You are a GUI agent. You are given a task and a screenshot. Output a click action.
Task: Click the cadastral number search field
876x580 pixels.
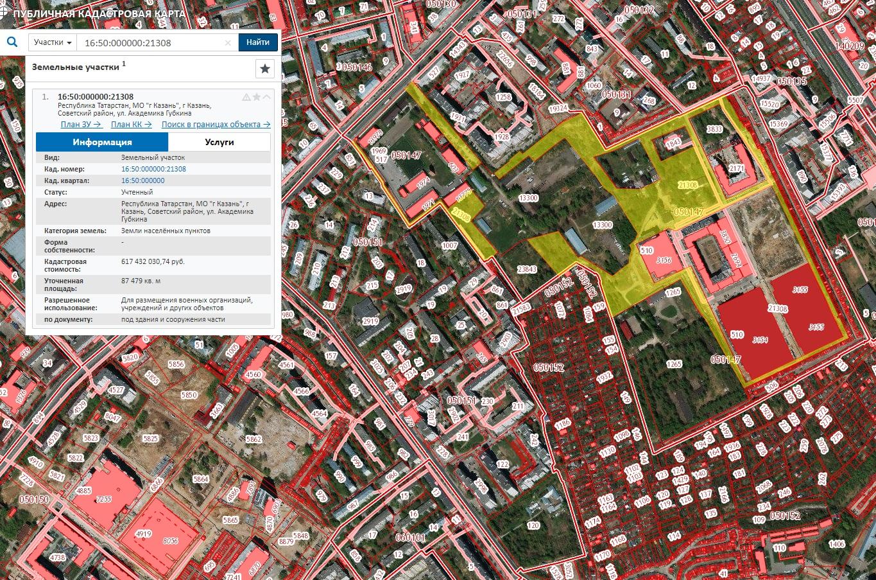click(x=151, y=42)
